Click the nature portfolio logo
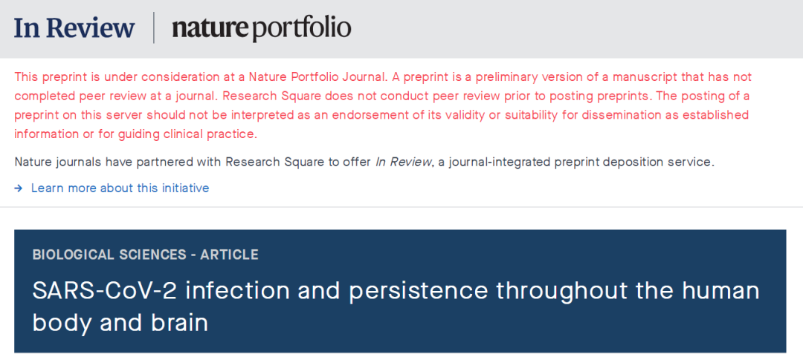The height and width of the screenshot is (354, 803). coord(261,28)
